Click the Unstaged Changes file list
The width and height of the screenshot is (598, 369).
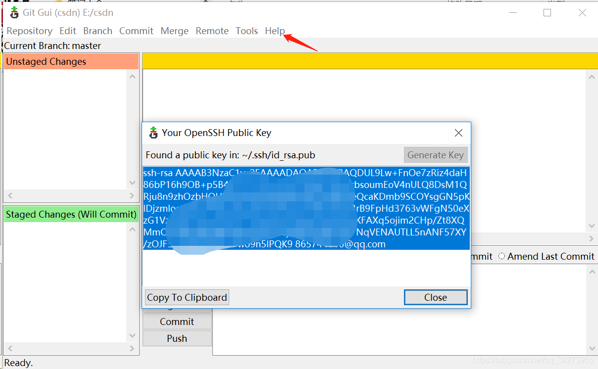[x=65, y=130]
